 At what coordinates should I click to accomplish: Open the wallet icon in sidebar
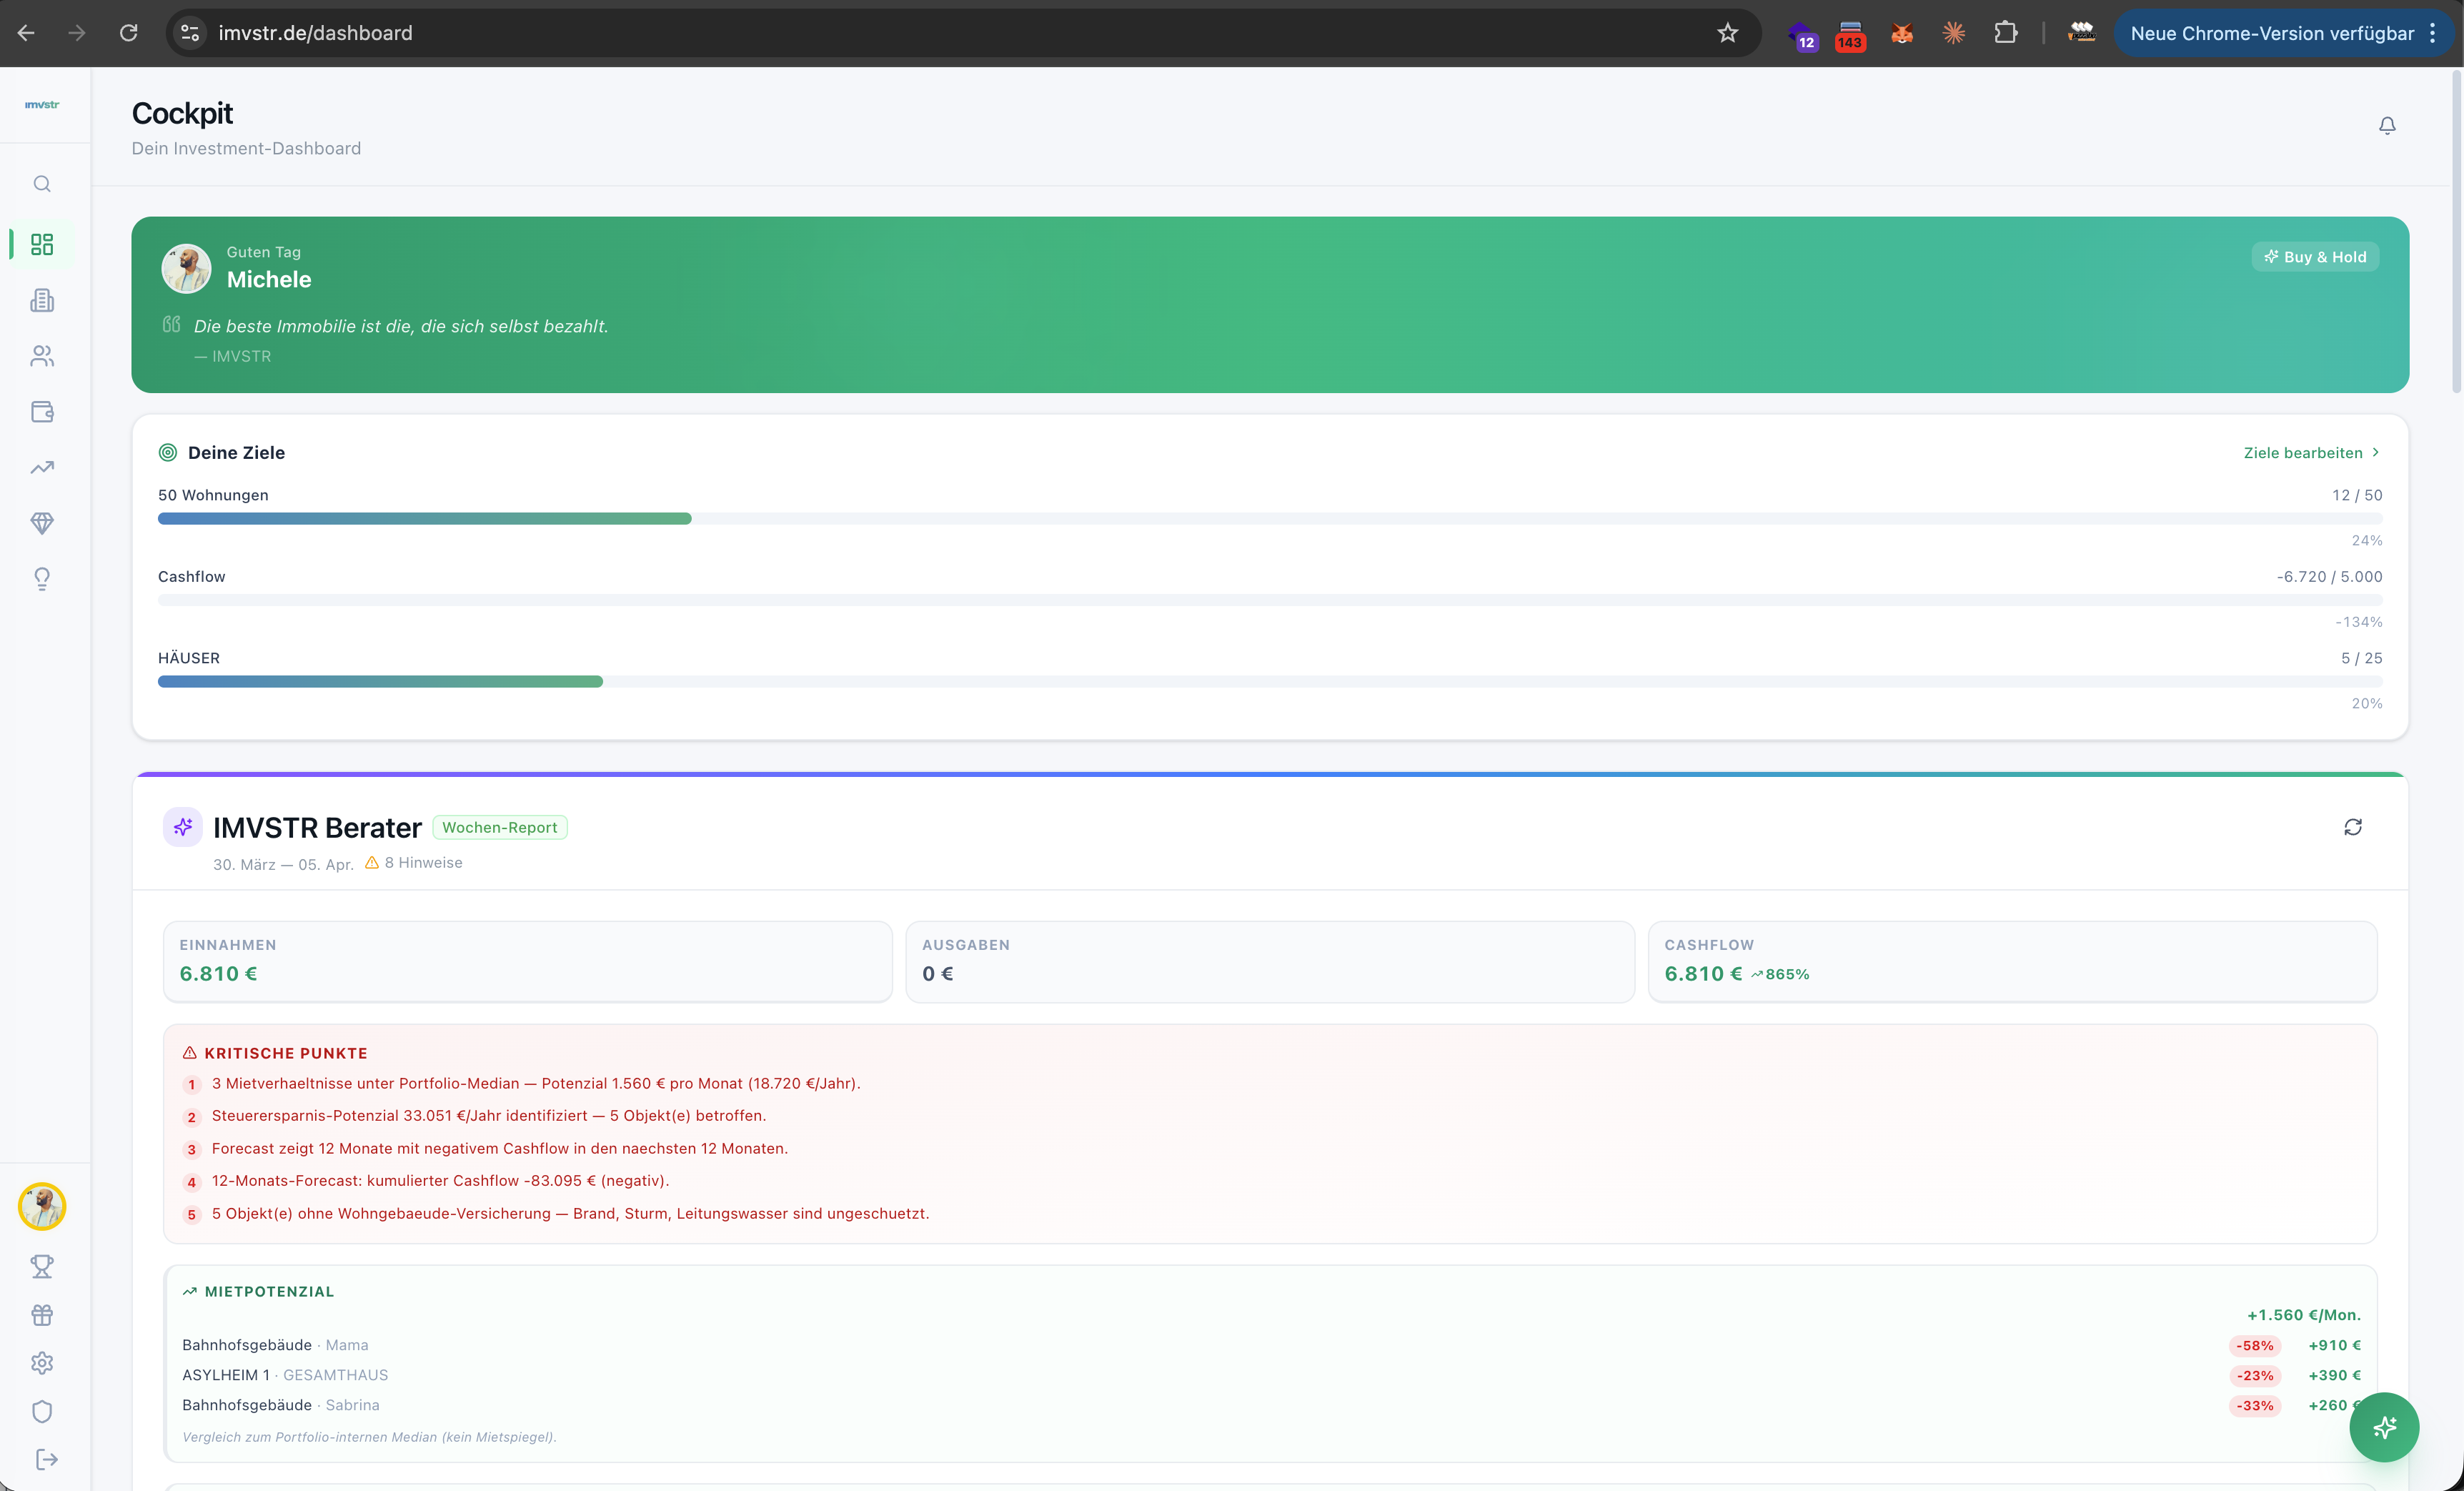(42, 412)
